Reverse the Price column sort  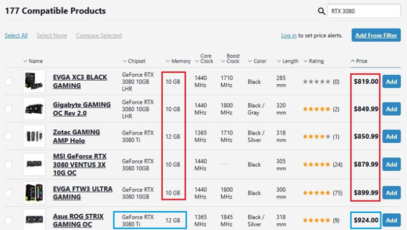359,61
